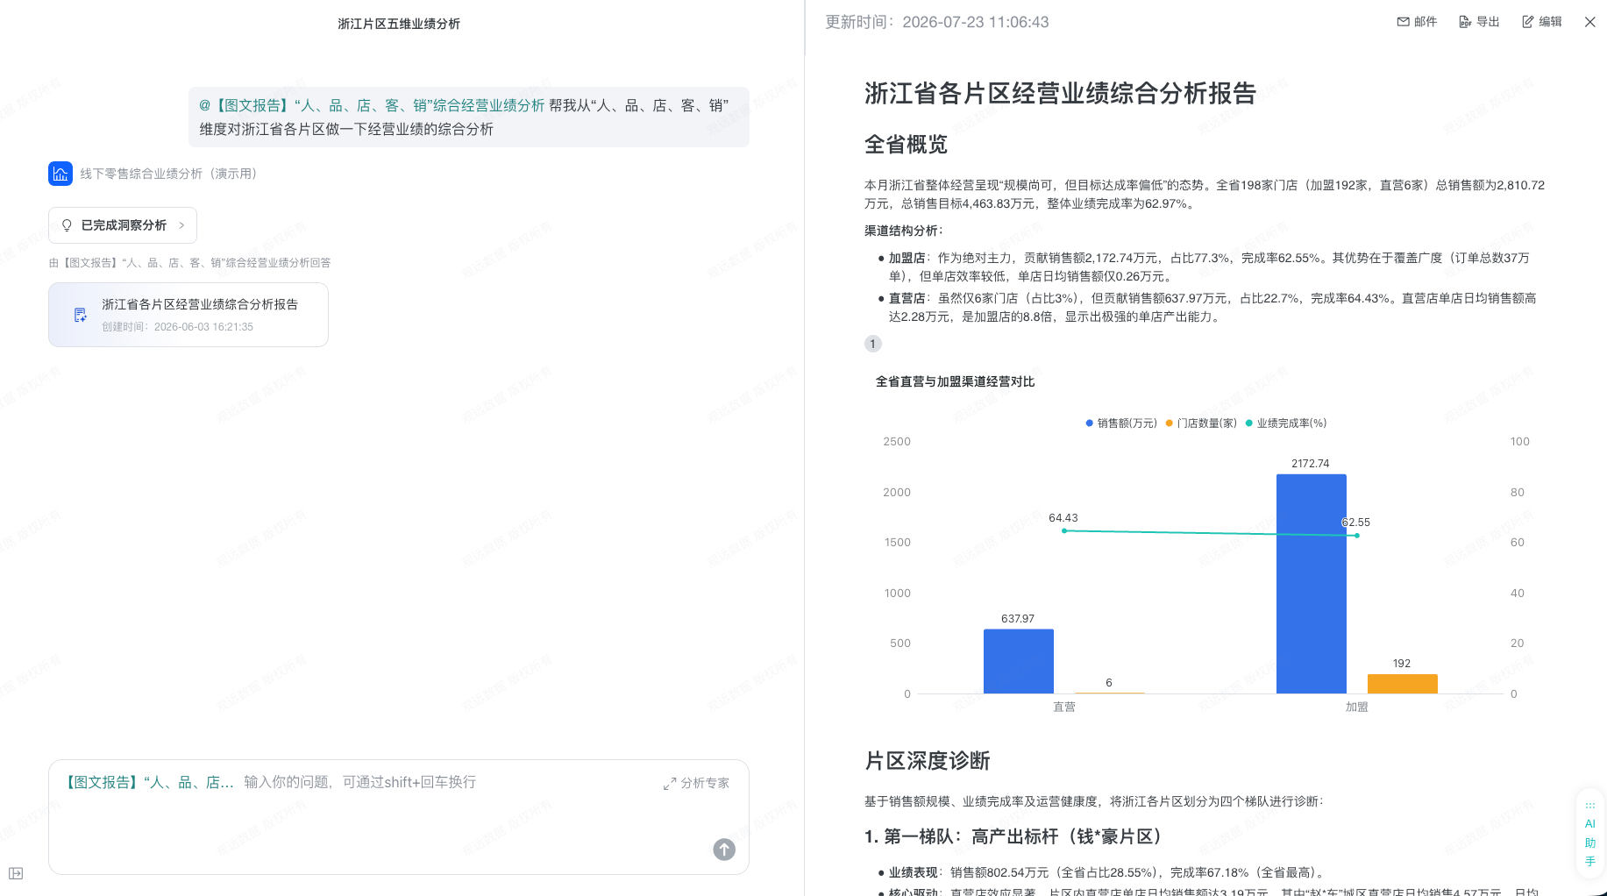Click the question input field
The image size is (1607, 896).
click(x=399, y=816)
